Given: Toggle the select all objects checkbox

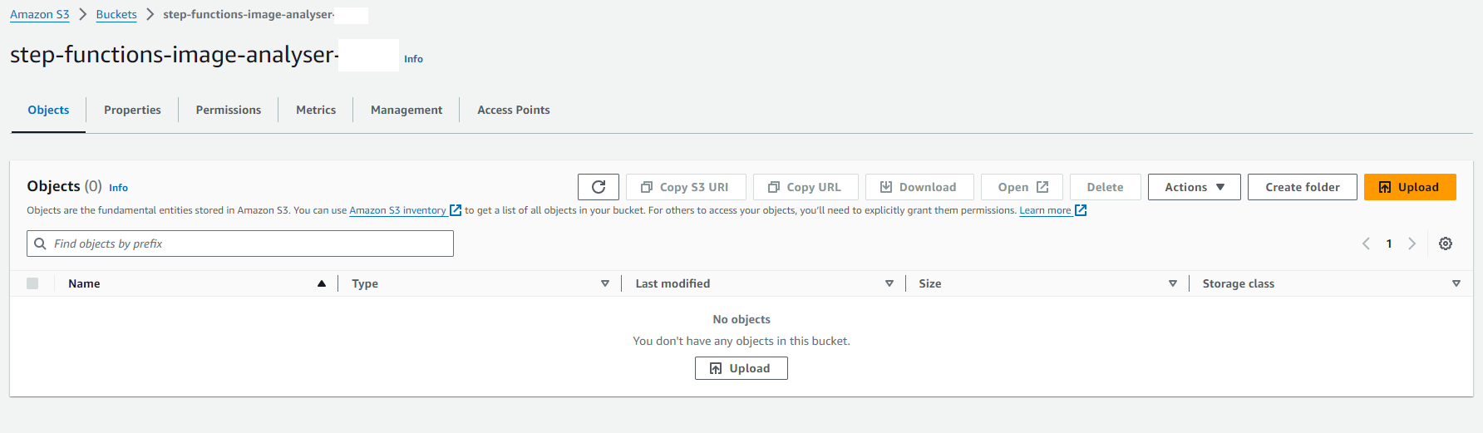Looking at the screenshot, I should pos(32,283).
